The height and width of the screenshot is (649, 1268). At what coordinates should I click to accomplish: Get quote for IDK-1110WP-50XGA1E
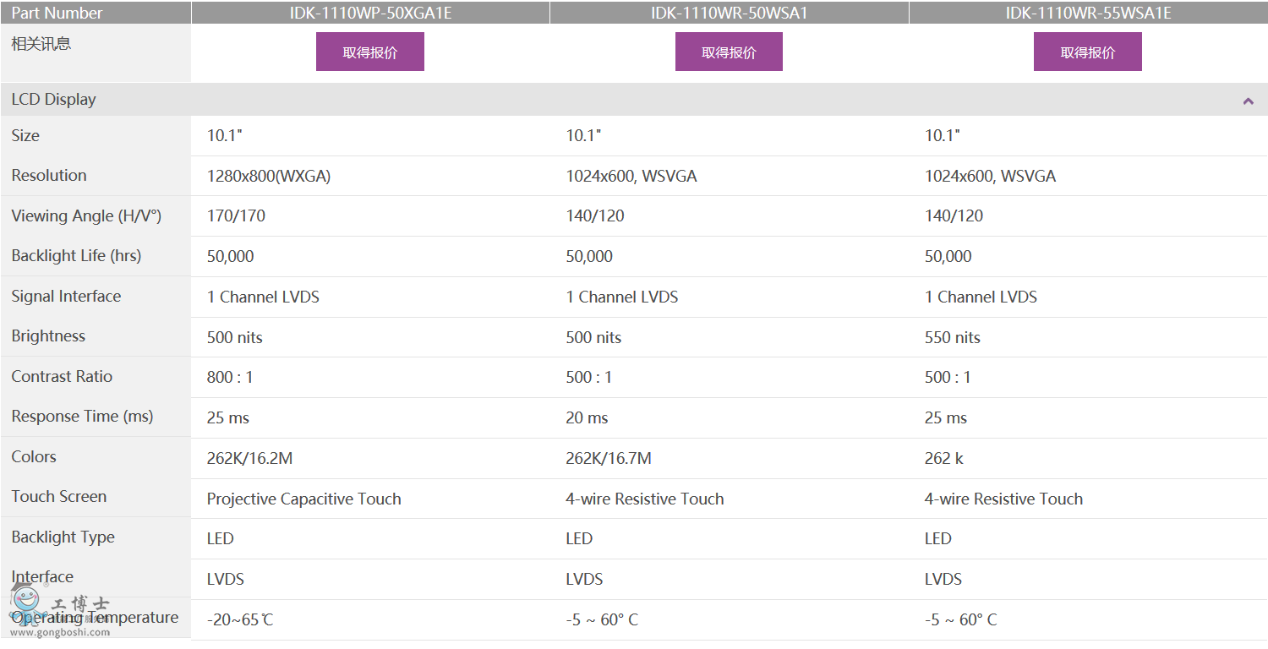click(x=369, y=52)
